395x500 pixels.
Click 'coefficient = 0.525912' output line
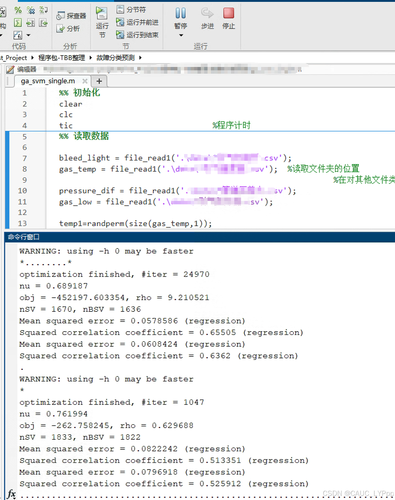(x=164, y=484)
